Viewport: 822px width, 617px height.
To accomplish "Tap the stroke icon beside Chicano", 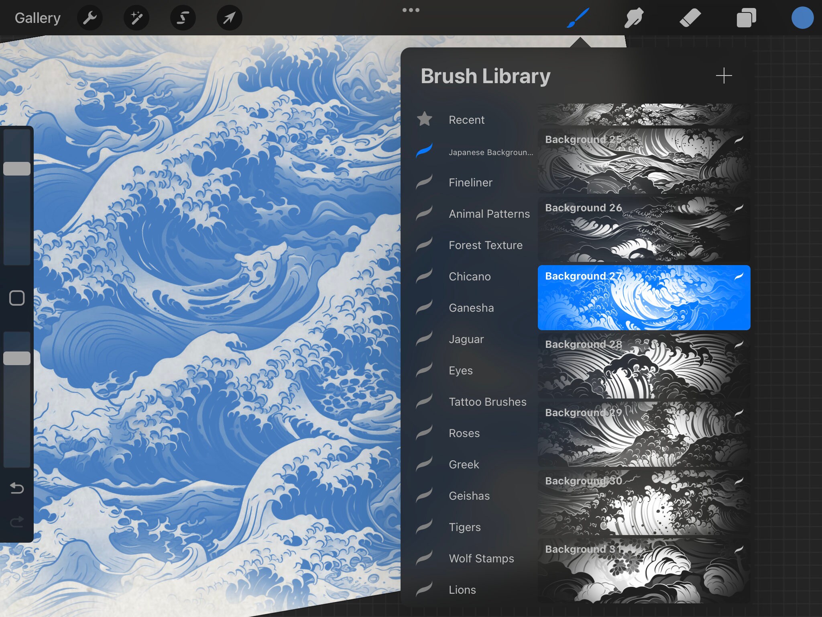I will pos(424,276).
